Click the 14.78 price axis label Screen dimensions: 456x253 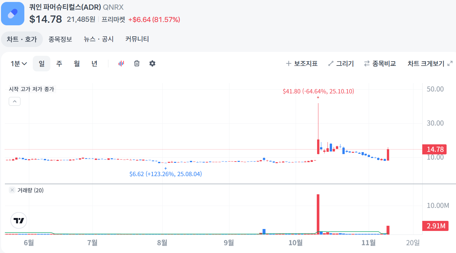pos(435,149)
